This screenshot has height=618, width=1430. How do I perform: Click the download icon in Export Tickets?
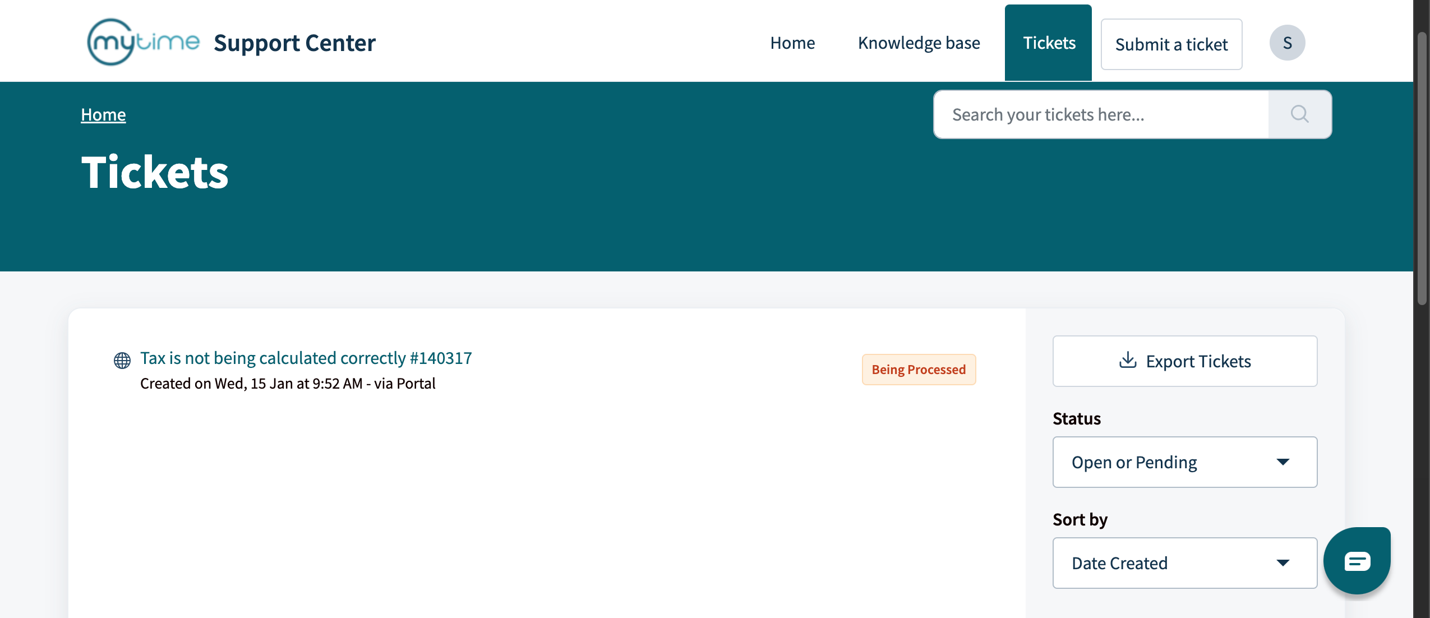1127,361
